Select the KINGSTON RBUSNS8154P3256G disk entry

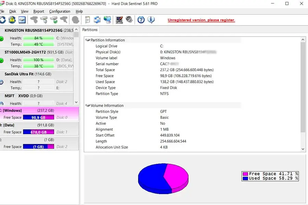(x=37, y=37)
